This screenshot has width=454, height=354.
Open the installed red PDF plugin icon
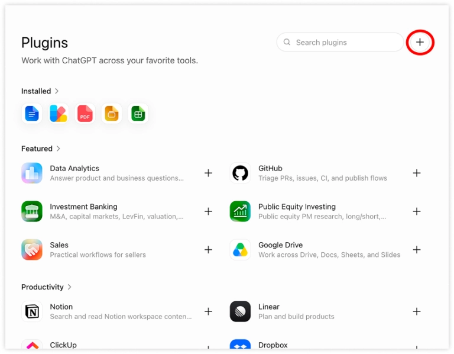[x=85, y=113]
